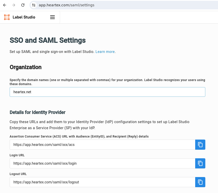Screen dimensions: 218x193
Task: Copy the ACS URL to clipboard
Action: click(200, 145)
